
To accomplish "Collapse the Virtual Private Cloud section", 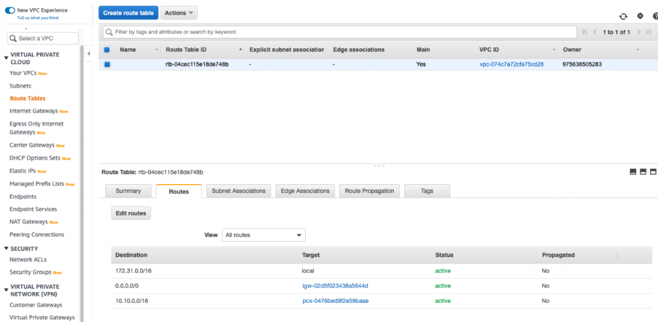I will point(6,58).
